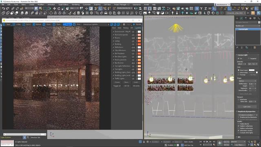Image resolution: width=261 pixels, height=147 pixels.
Task: Open the Interactive LightMix dropdown
Action: (96, 24)
